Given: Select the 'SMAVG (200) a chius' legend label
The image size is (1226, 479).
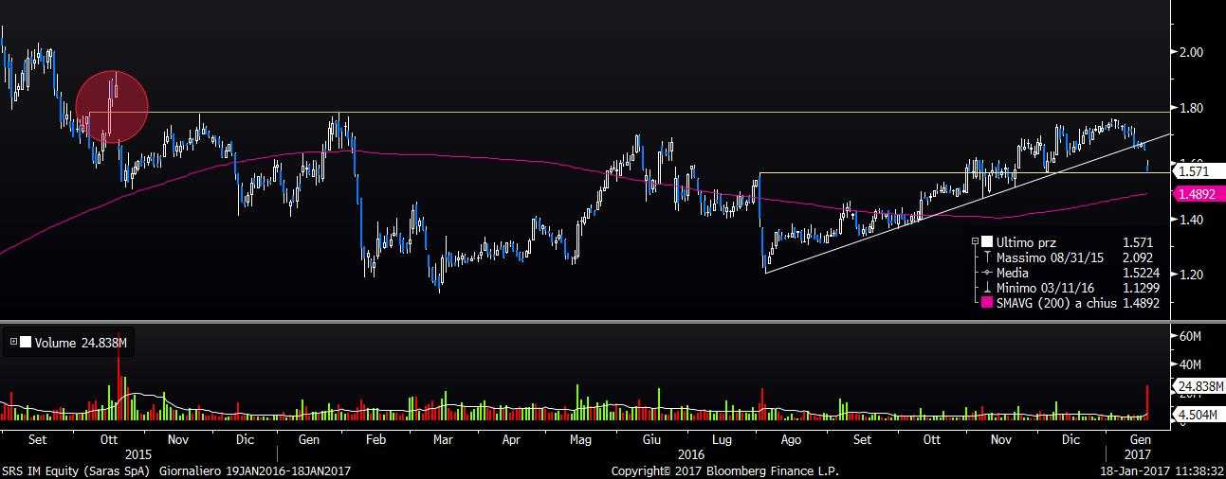Looking at the screenshot, I should point(1055,303).
